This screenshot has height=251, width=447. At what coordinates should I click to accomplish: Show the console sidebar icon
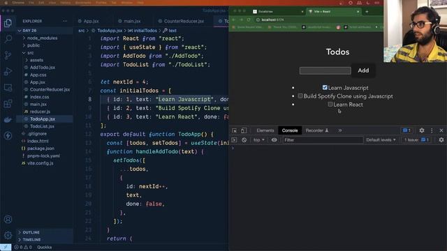(x=234, y=140)
